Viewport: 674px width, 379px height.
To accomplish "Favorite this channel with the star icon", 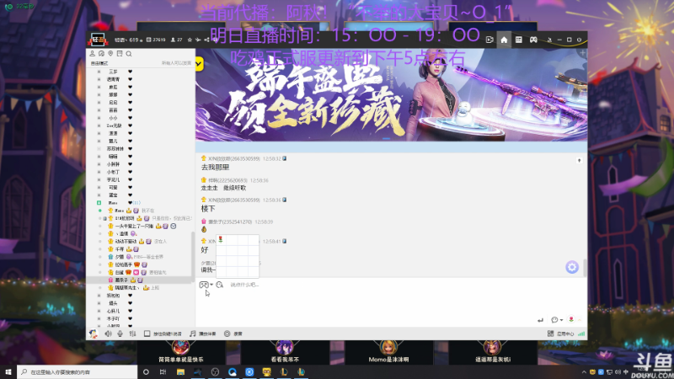I will [190, 40].
